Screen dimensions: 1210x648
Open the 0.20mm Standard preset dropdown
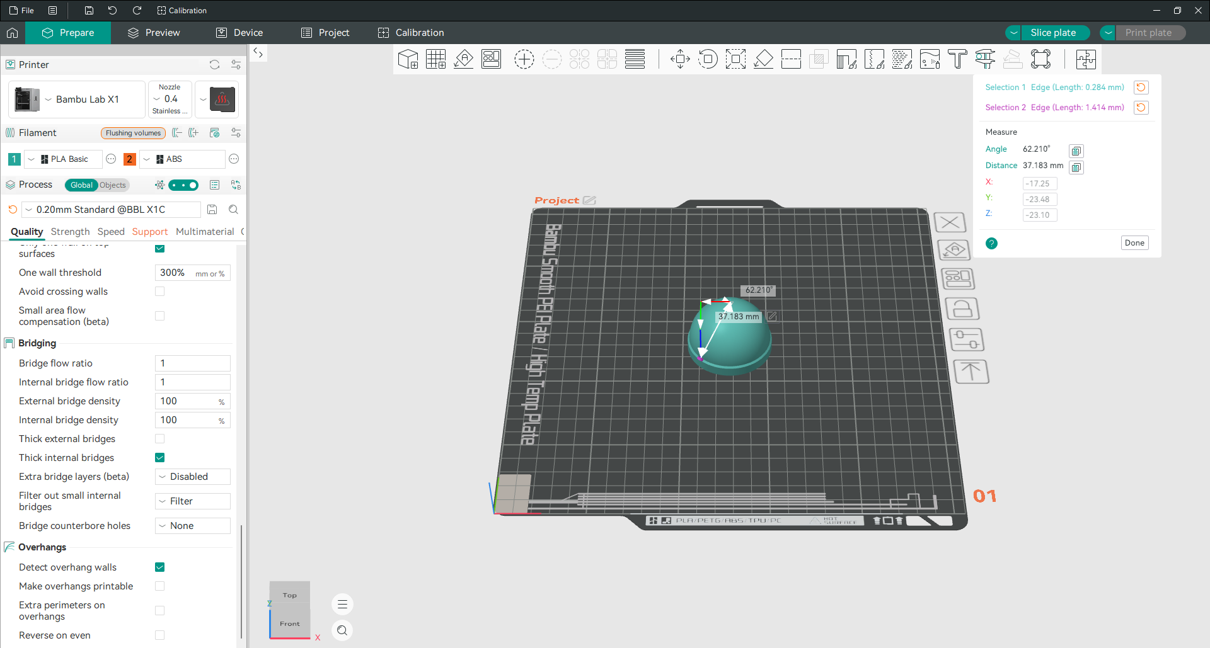click(x=112, y=210)
